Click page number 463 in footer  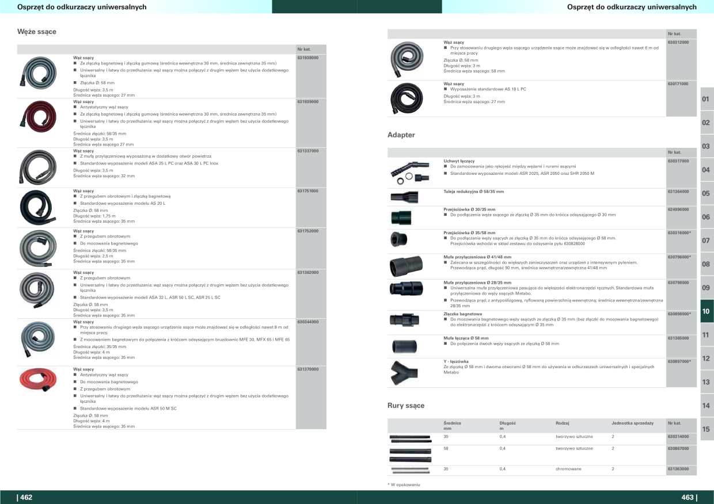tap(689, 497)
